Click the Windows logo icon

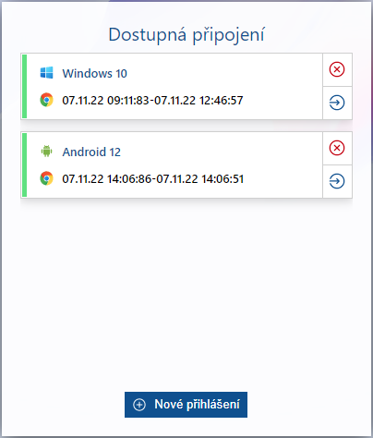point(46,73)
